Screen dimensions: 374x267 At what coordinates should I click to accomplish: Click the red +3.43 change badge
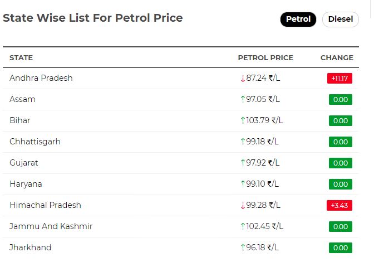[339, 205]
